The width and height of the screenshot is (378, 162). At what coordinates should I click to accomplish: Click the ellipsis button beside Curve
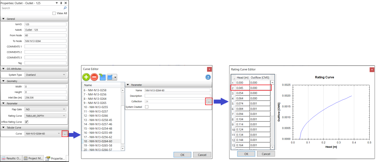pos(65,133)
